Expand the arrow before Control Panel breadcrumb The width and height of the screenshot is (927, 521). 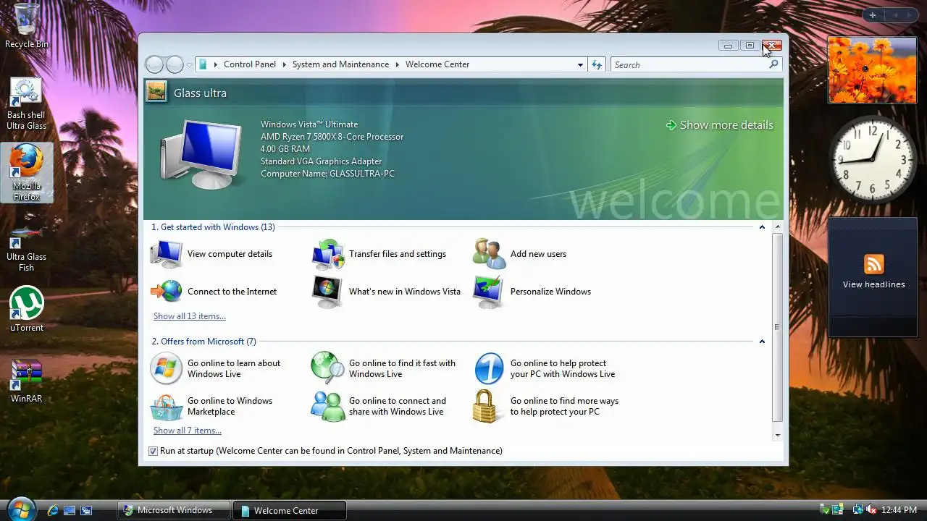[x=216, y=64]
